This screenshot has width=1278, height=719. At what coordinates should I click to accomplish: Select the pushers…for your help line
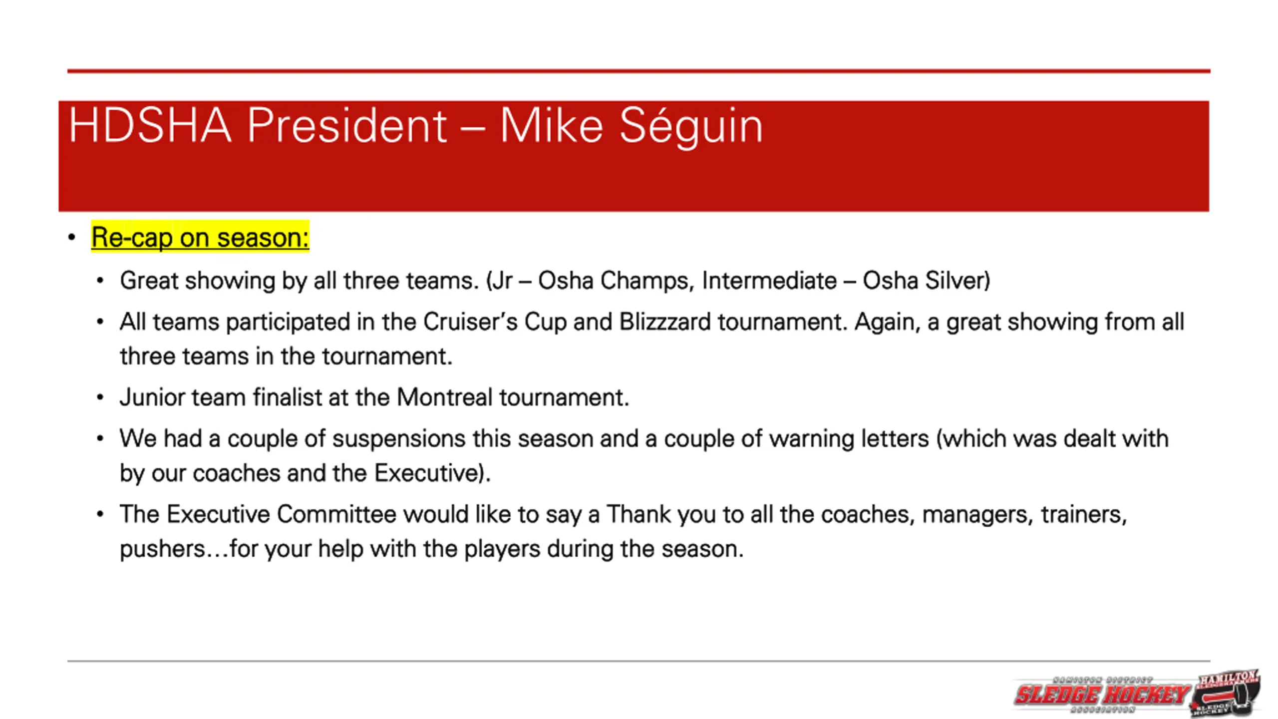tap(432, 549)
